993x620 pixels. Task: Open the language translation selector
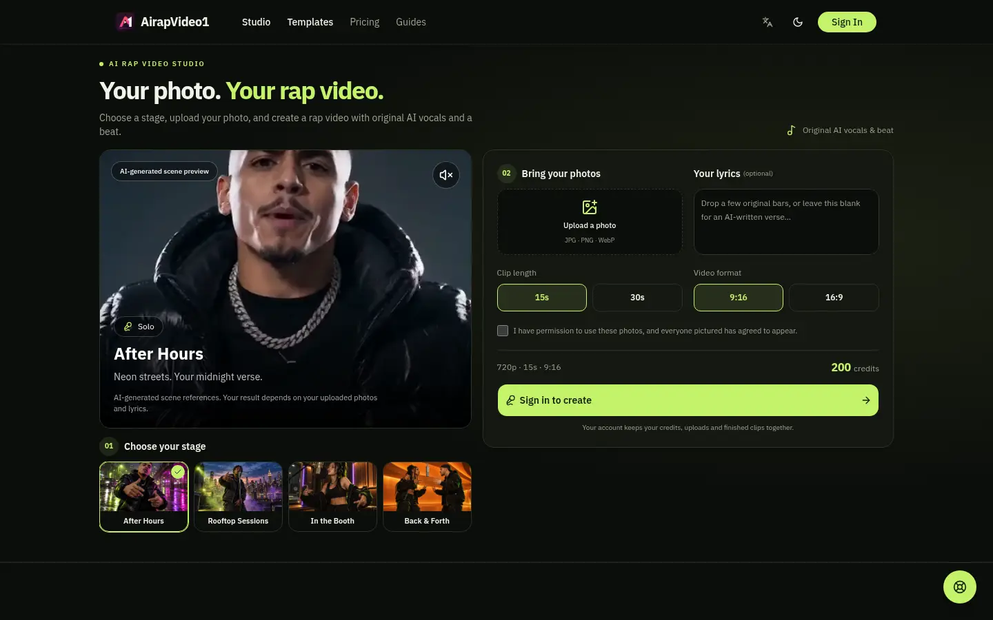pos(768,22)
